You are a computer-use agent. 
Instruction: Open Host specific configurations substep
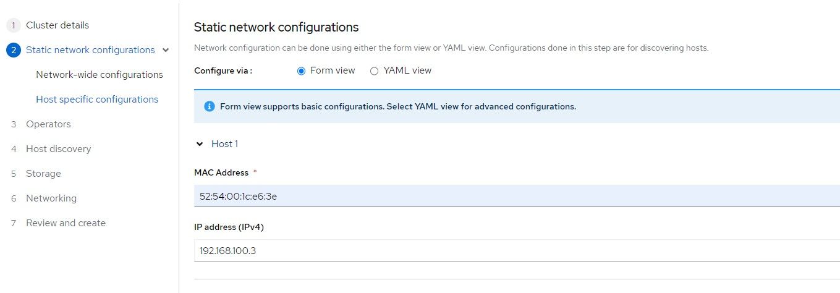point(97,100)
